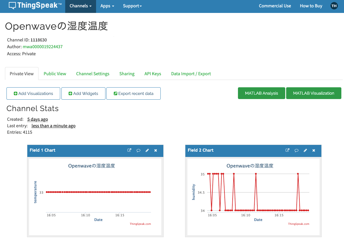Edit Field 1 Chart with pencil icon
Image resolution: width=344 pixels, height=241 pixels.
[x=147, y=150]
